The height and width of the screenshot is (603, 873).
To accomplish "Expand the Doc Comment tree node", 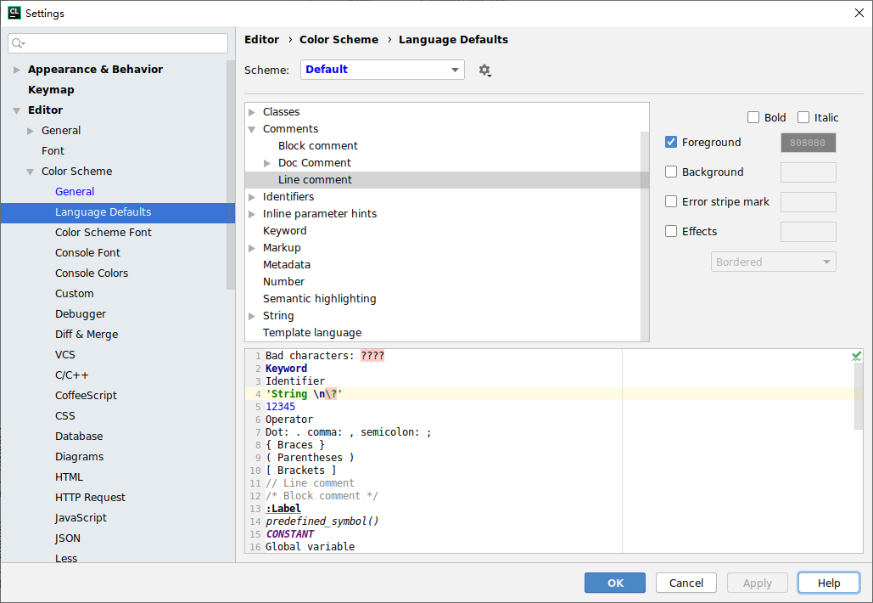I will 267,162.
